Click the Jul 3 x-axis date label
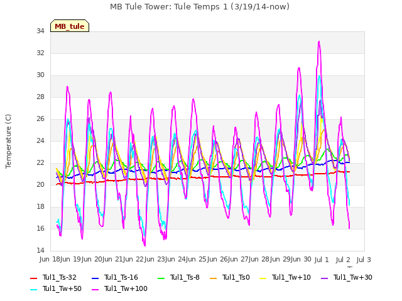Screen dimensions: 402x301 pyautogui.click(x=364, y=259)
